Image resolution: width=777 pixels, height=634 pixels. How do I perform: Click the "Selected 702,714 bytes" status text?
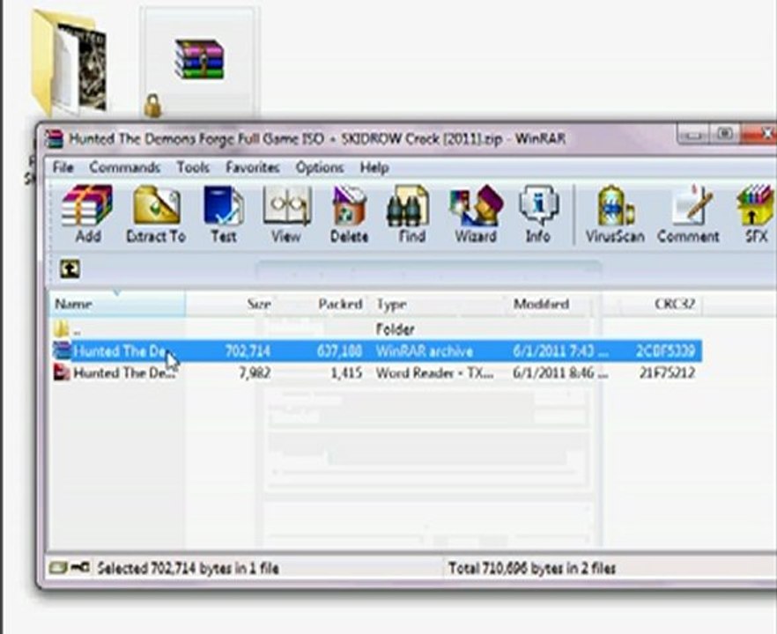pos(188,568)
